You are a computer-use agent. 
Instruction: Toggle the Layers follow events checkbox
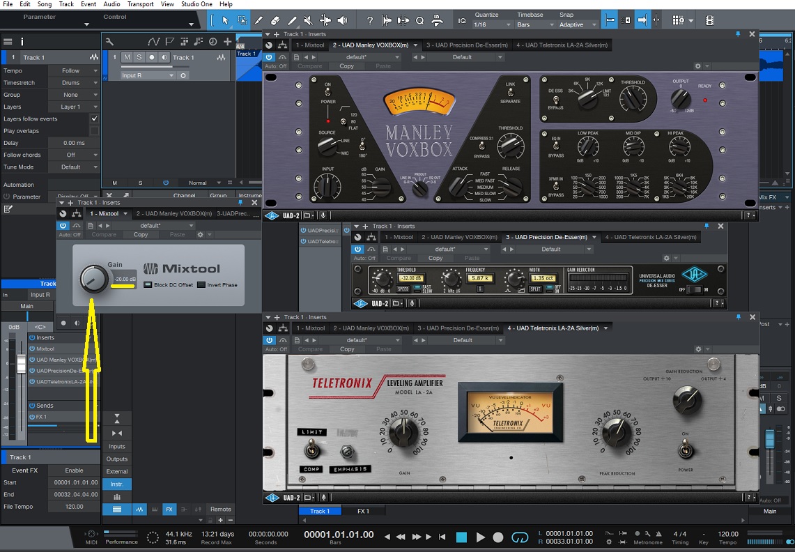click(x=94, y=118)
